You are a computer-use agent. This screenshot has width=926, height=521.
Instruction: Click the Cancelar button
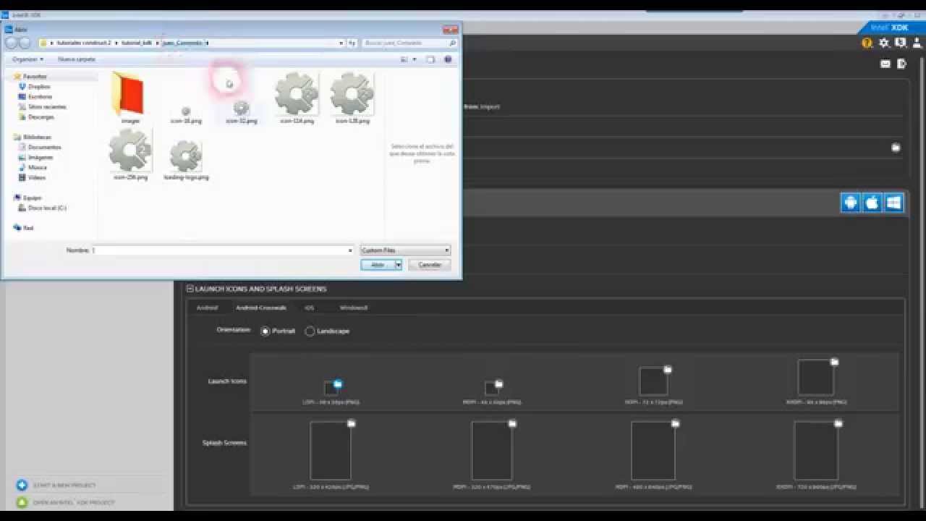coord(430,265)
